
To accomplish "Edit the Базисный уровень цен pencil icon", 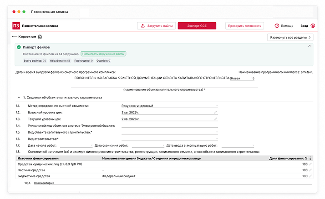I will tap(216, 112).
